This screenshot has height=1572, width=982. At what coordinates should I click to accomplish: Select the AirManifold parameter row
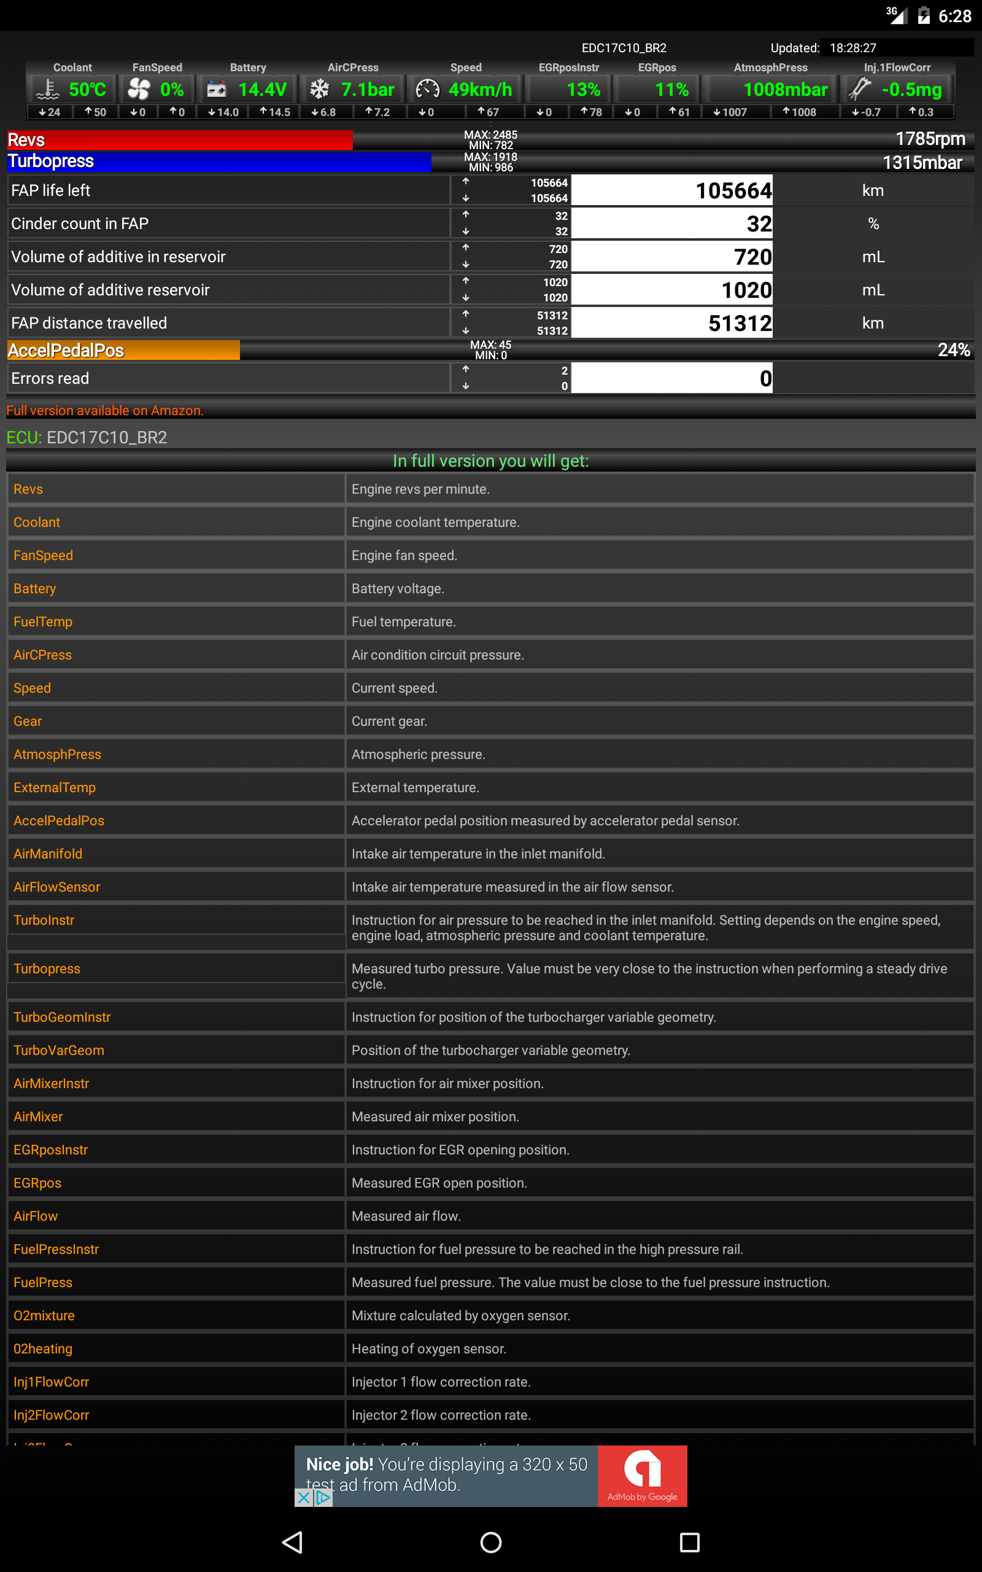(x=491, y=854)
